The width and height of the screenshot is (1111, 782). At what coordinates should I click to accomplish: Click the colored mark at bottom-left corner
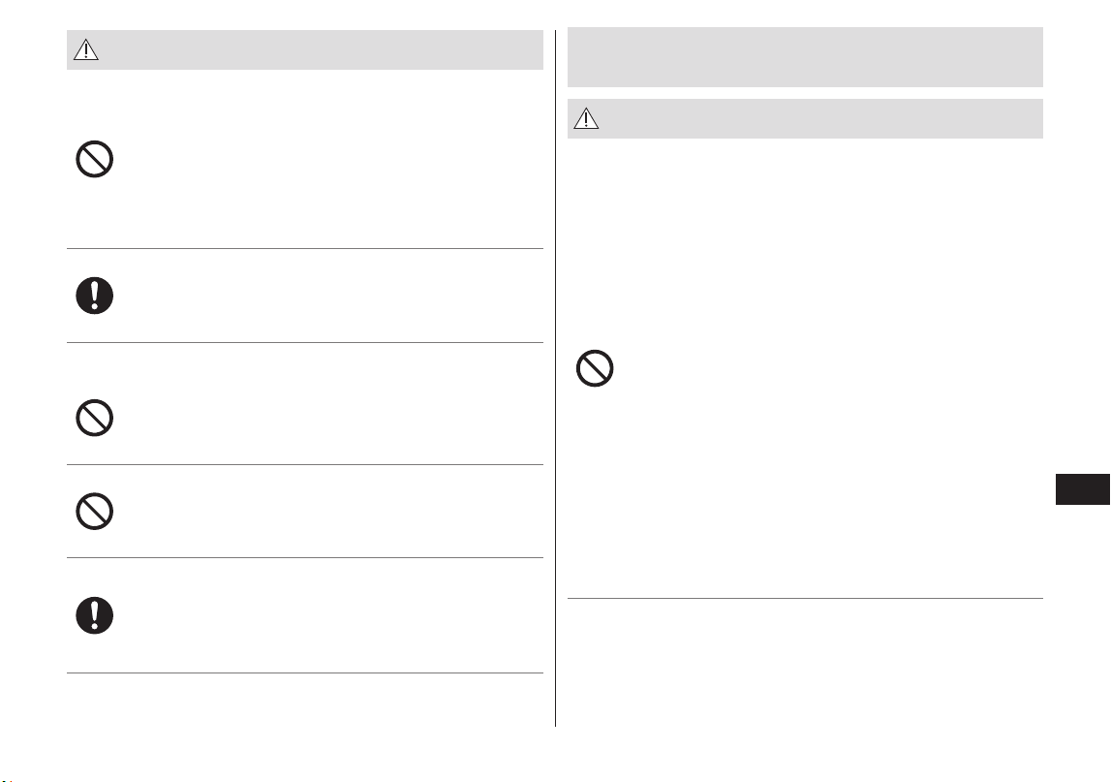[8, 780]
